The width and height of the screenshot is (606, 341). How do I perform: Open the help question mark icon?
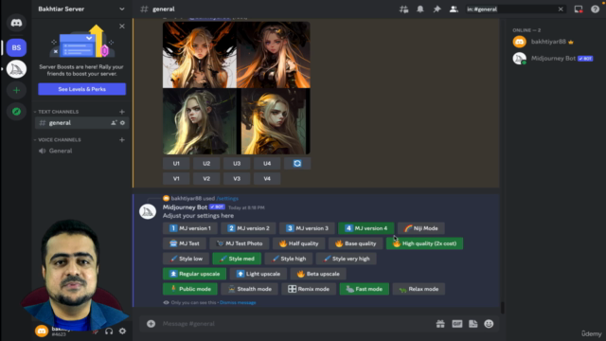(x=595, y=9)
